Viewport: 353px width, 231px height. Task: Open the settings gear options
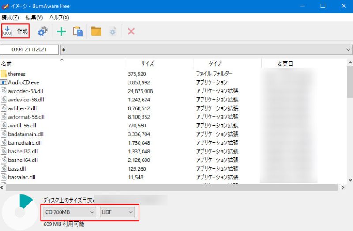click(x=42, y=31)
